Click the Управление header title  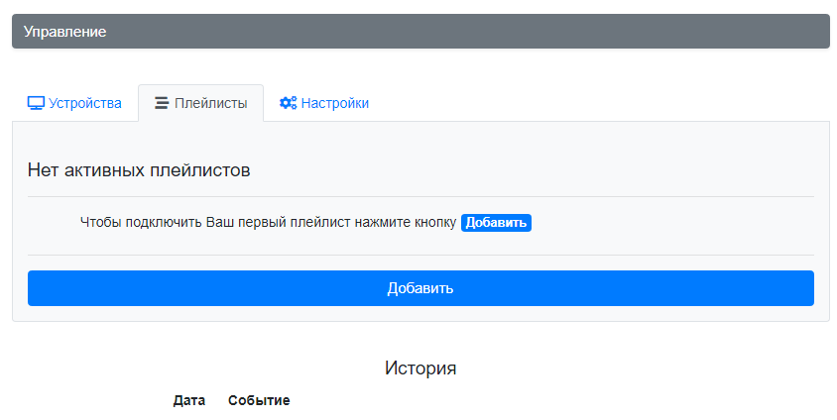coord(64,32)
